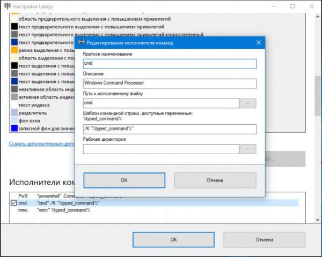The image size is (322, 257).
Task: Pick the gray swatch for активная область индекса
Action: pyautogui.click(x=14, y=97)
